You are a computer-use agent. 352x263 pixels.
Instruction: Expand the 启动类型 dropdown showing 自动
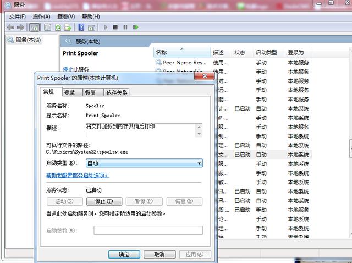(x=144, y=163)
